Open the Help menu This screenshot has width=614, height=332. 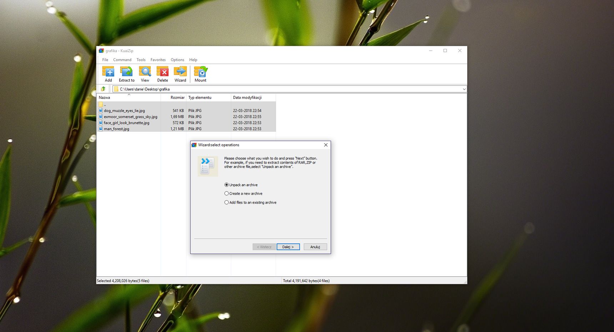(193, 60)
